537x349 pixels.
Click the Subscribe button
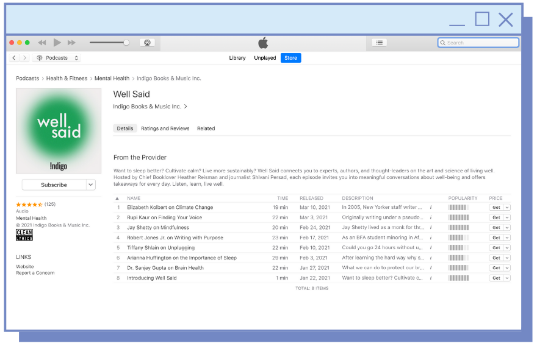pos(54,185)
